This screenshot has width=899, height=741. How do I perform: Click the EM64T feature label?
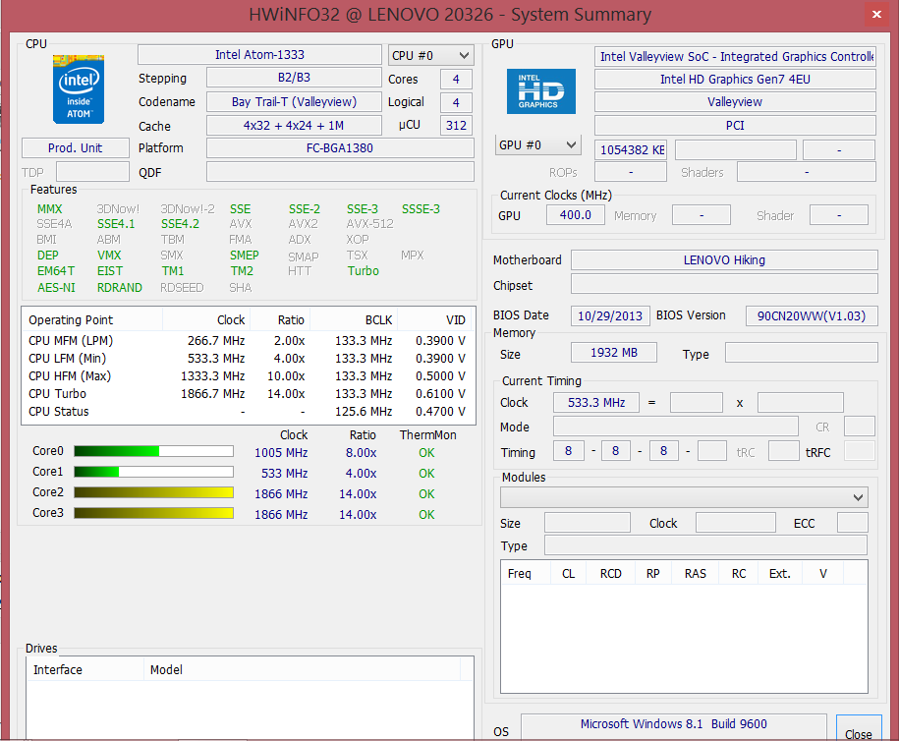(56, 270)
